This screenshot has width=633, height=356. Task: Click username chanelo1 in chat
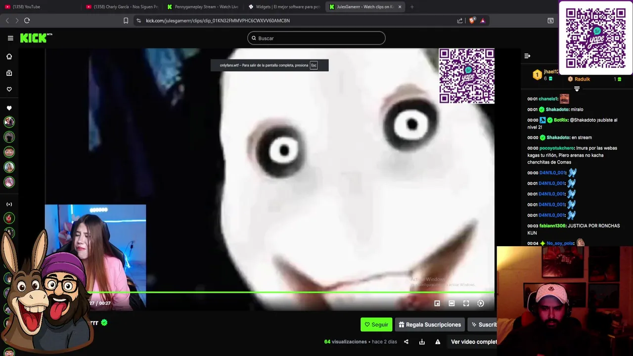(548, 99)
